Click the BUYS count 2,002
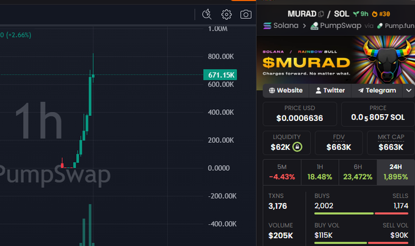 tap(323, 206)
